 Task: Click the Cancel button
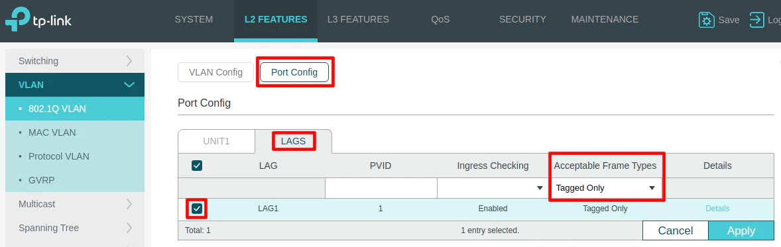676,230
